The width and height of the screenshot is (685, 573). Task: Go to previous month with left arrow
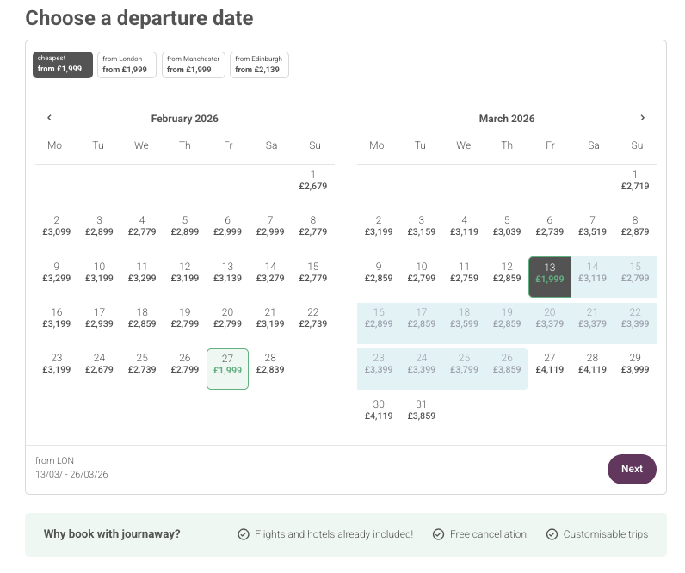[x=49, y=118]
